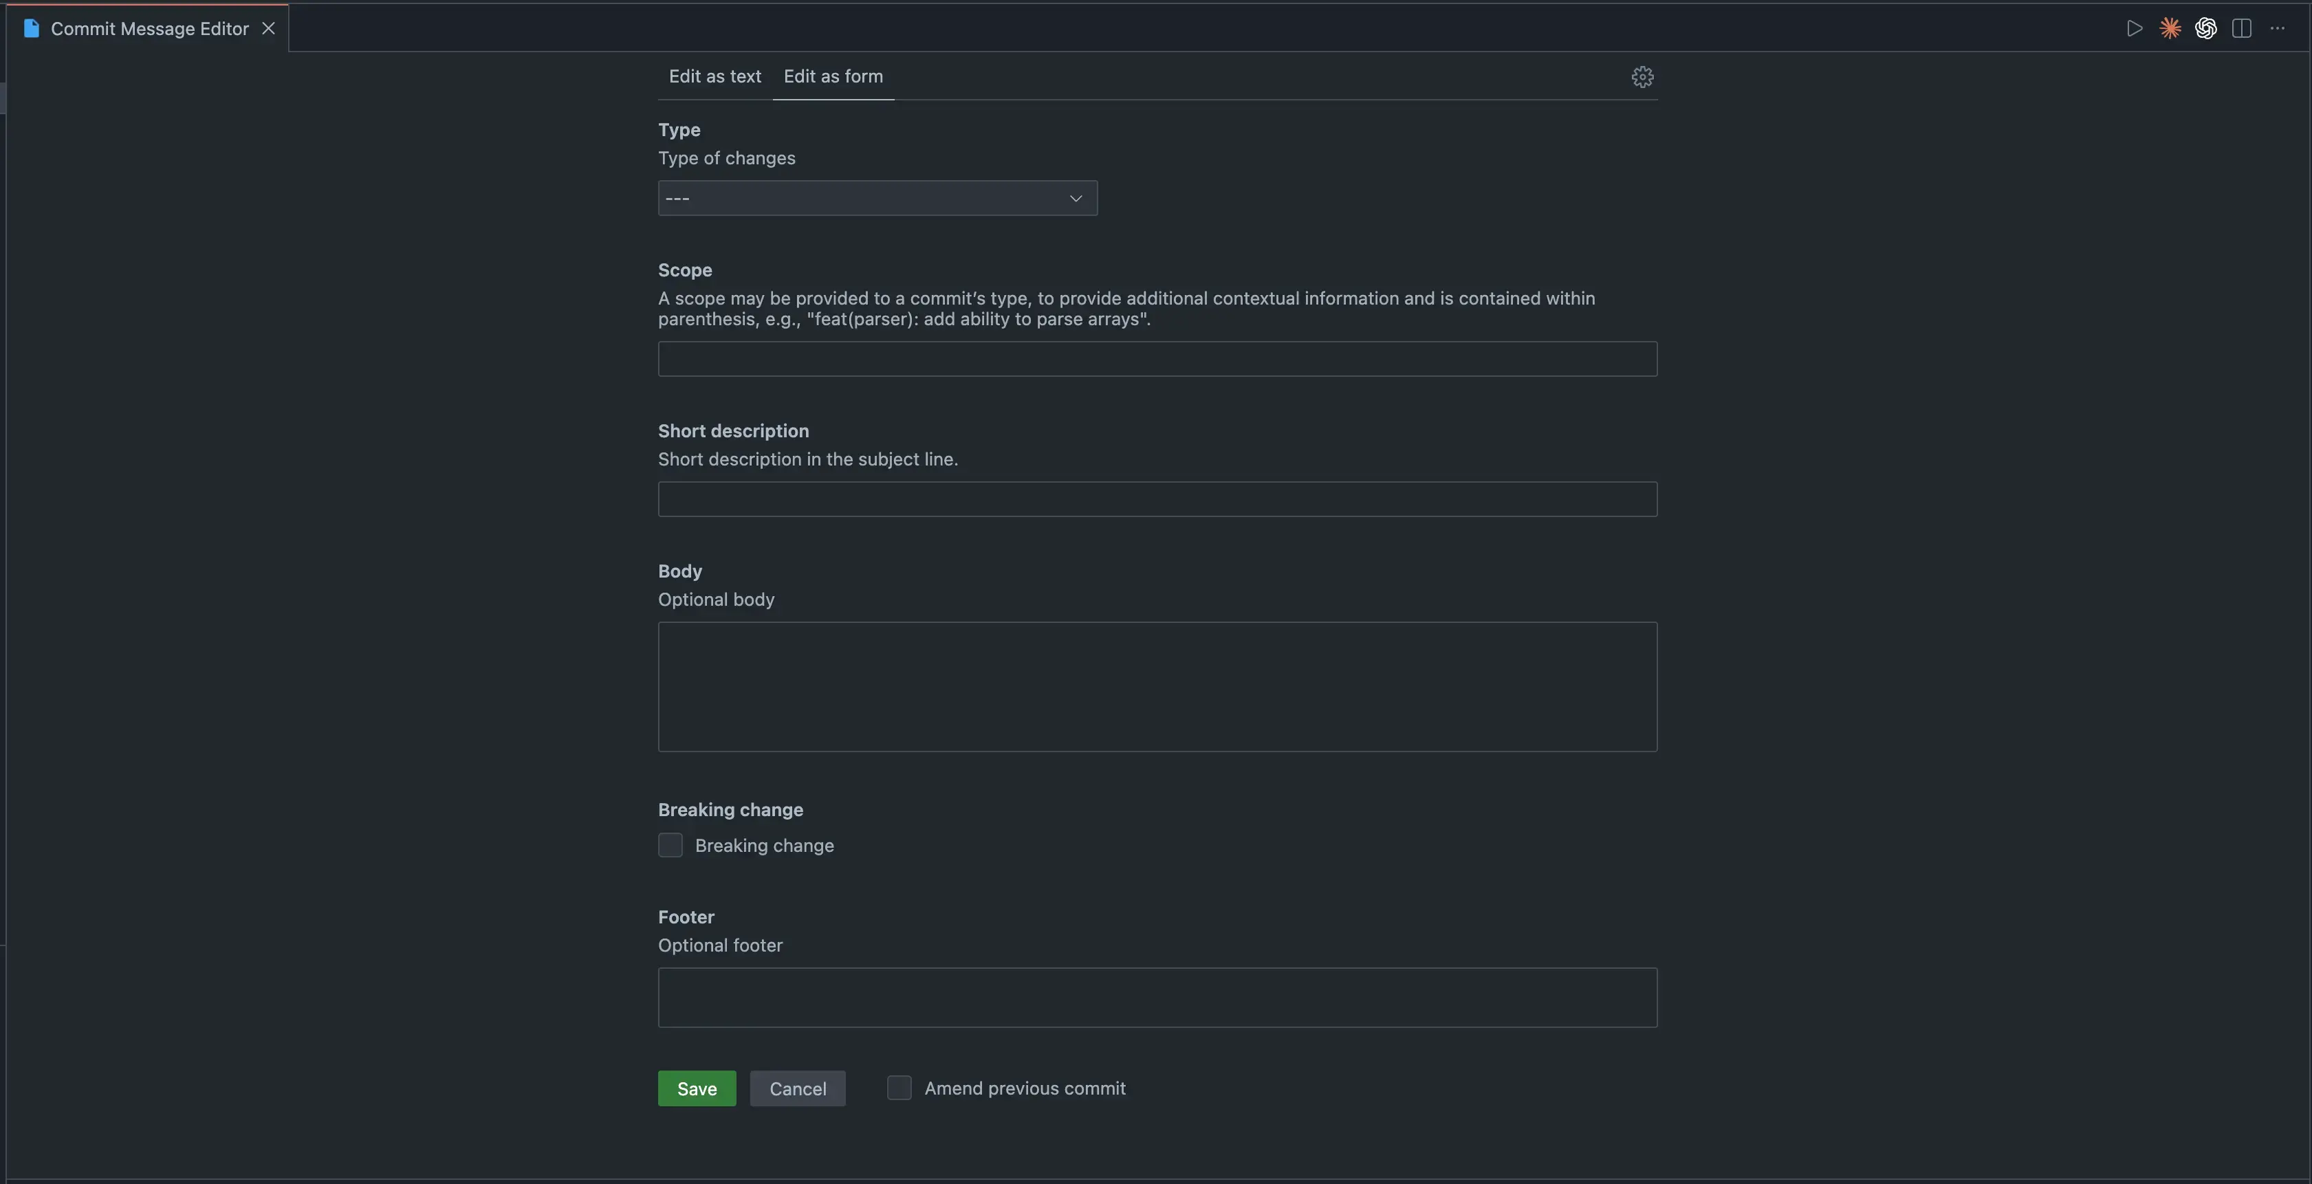
Task: Open the commit editor settings gear
Action: 1642,77
